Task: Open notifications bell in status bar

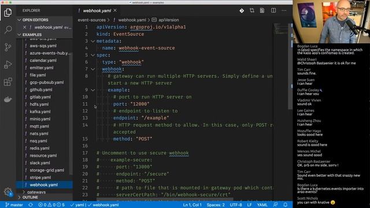Action: click(285, 205)
